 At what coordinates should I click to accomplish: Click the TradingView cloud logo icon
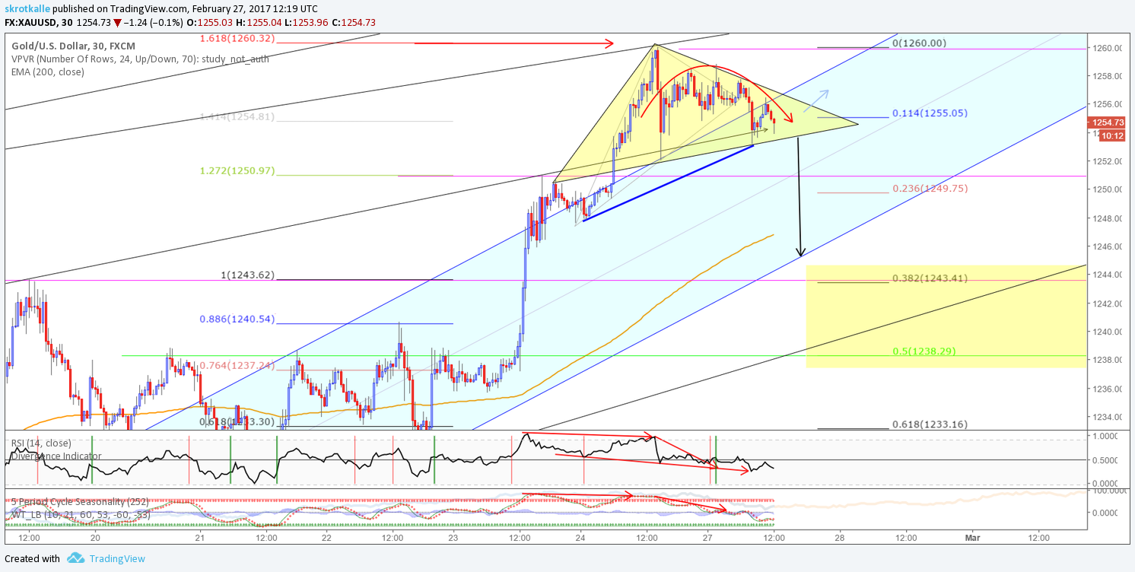75,558
